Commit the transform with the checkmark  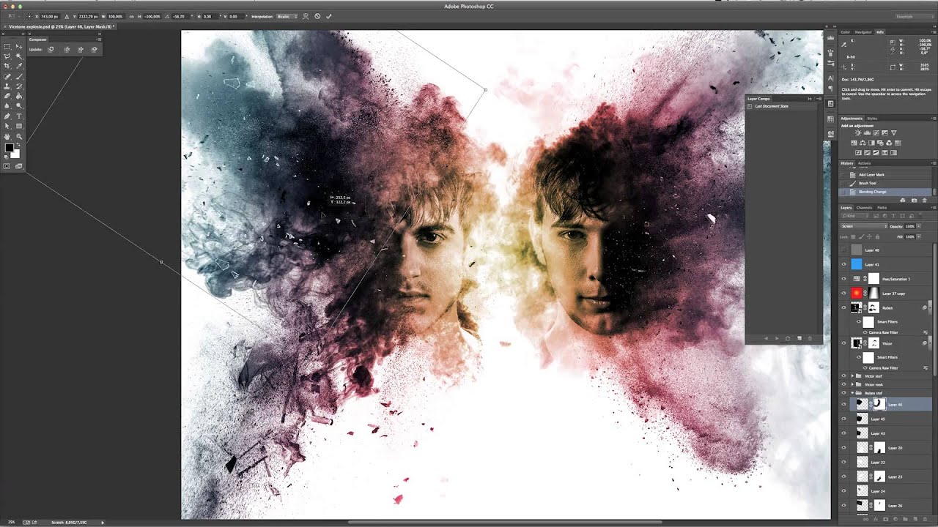(x=329, y=16)
